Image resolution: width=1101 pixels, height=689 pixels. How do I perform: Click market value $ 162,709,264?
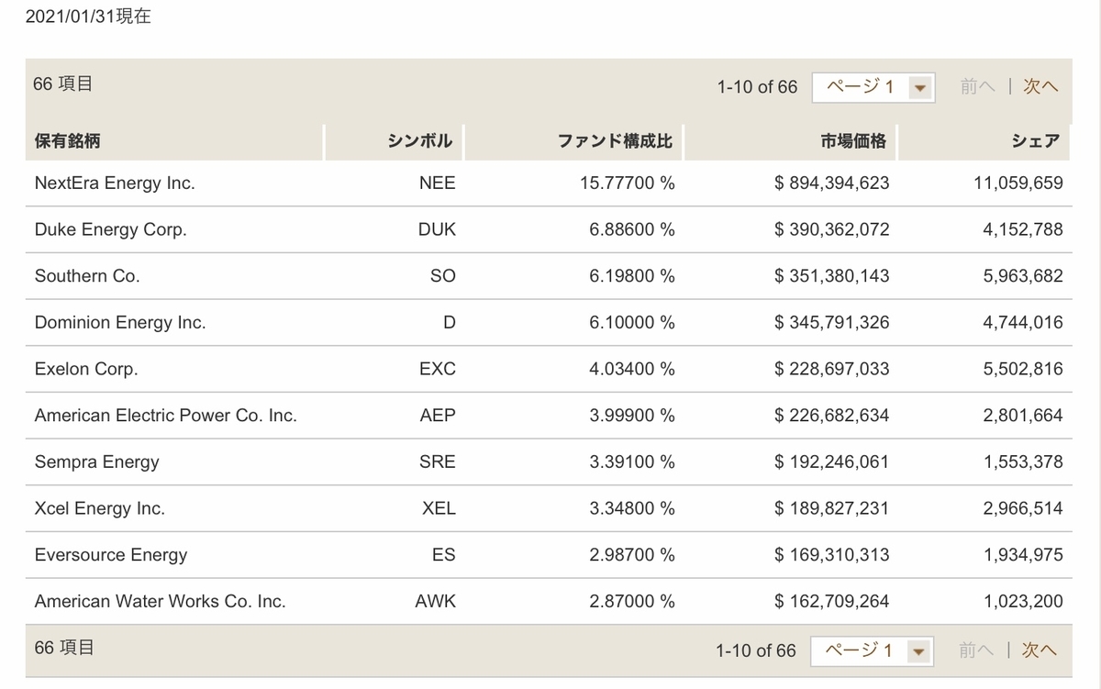click(832, 602)
